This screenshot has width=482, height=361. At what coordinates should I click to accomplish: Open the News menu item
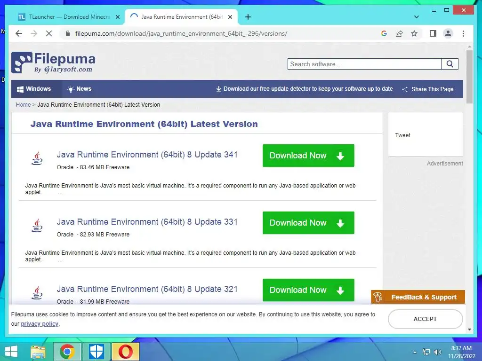[79, 89]
